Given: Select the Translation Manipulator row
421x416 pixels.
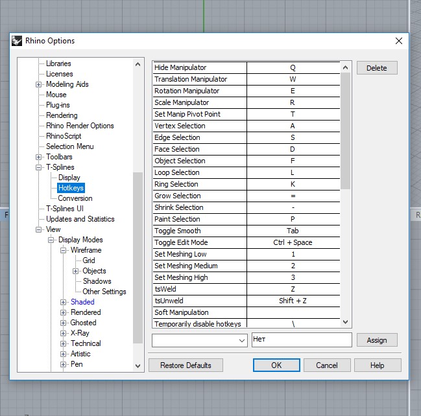Looking at the screenshot, I should coord(247,80).
